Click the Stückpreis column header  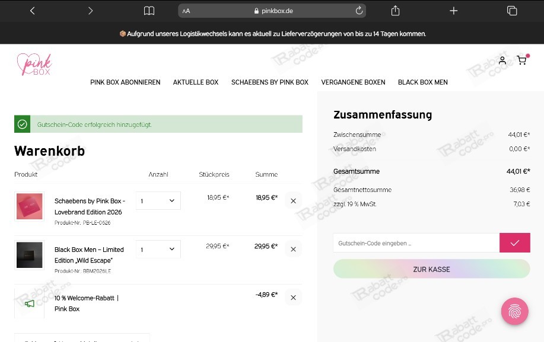[214, 175]
